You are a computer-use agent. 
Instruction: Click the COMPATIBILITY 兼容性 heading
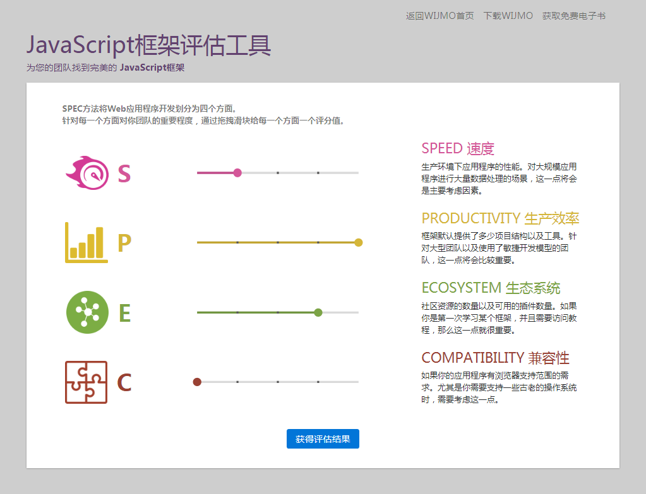click(495, 358)
